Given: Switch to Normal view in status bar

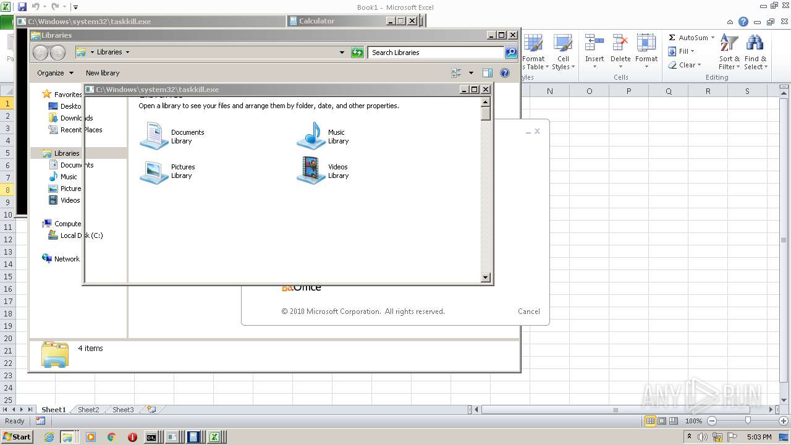Looking at the screenshot, I should point(650,421).
